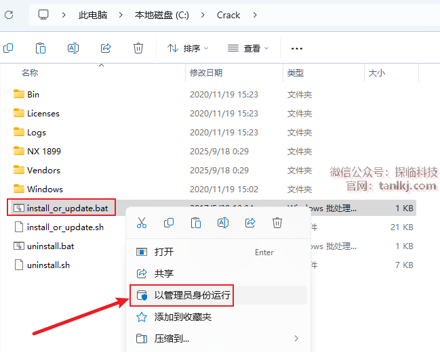
Task: Click the Licenses folder icon
Action: (19, 113)
